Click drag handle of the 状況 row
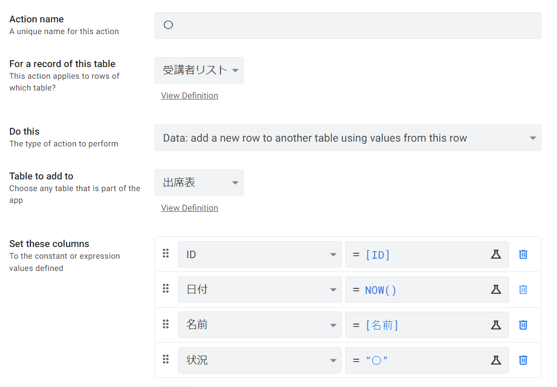The height and width of the screenshot is (387, 557). coord(166,359)
